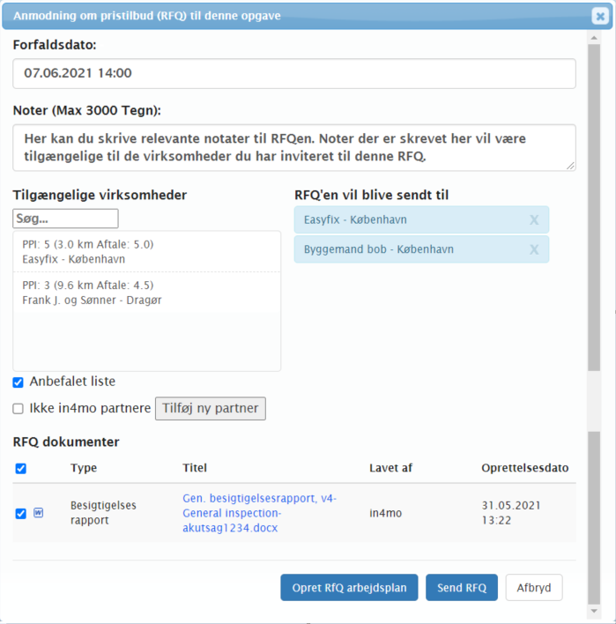Remove Easyfix - København from recipients

tap(533, 220)
